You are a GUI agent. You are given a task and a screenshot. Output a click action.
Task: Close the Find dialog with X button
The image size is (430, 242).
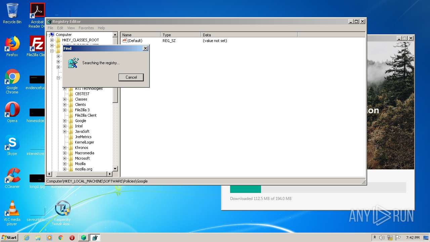(145, 48)
